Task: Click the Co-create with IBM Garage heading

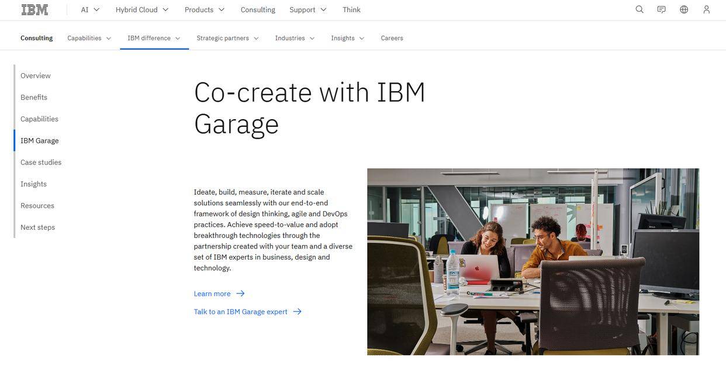Action: (310, 108)
